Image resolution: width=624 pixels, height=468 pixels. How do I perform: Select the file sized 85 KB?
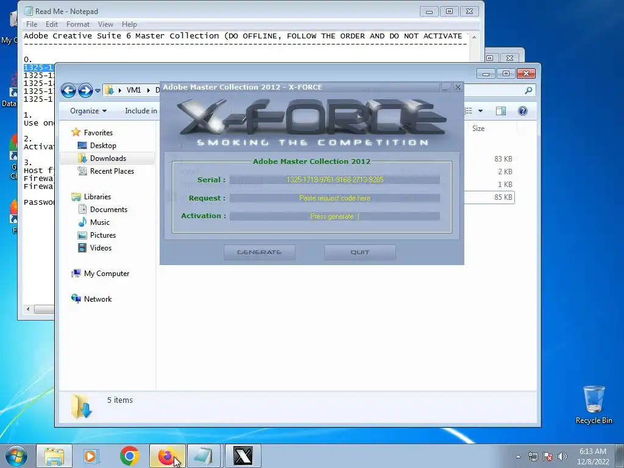coord(503,197)
